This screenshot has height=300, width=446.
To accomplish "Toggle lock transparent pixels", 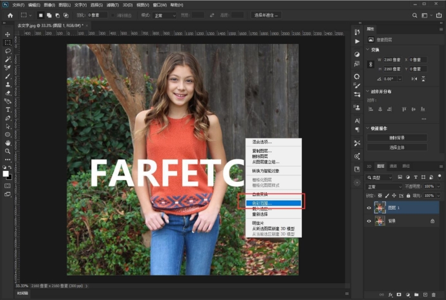I will coord(379,195).
